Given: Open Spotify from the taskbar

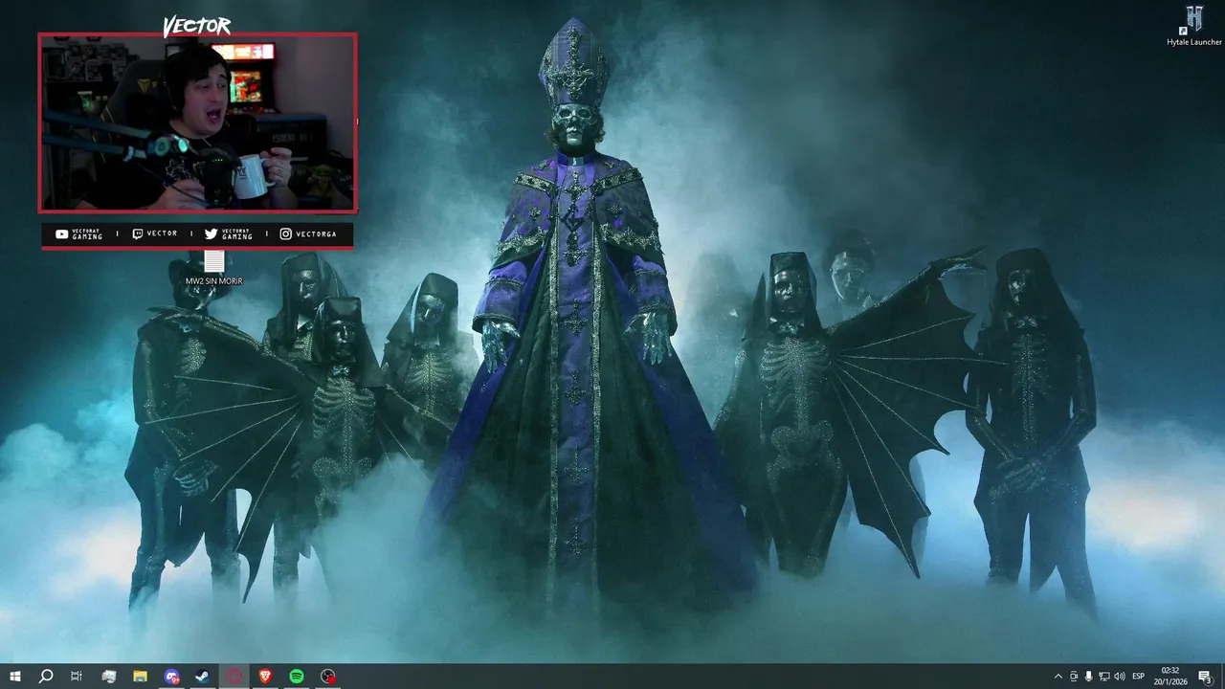Looking at the screenshot, I should point(297,677).
